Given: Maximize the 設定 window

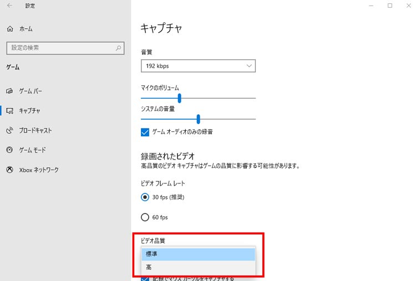Looking at the screenshot, I should 390,6.
